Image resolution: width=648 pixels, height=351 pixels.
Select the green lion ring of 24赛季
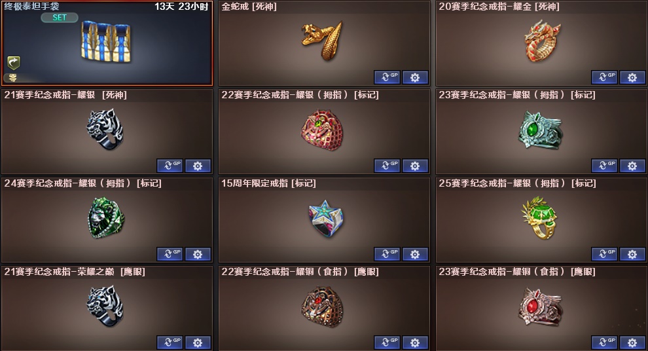tap(106, 218)
